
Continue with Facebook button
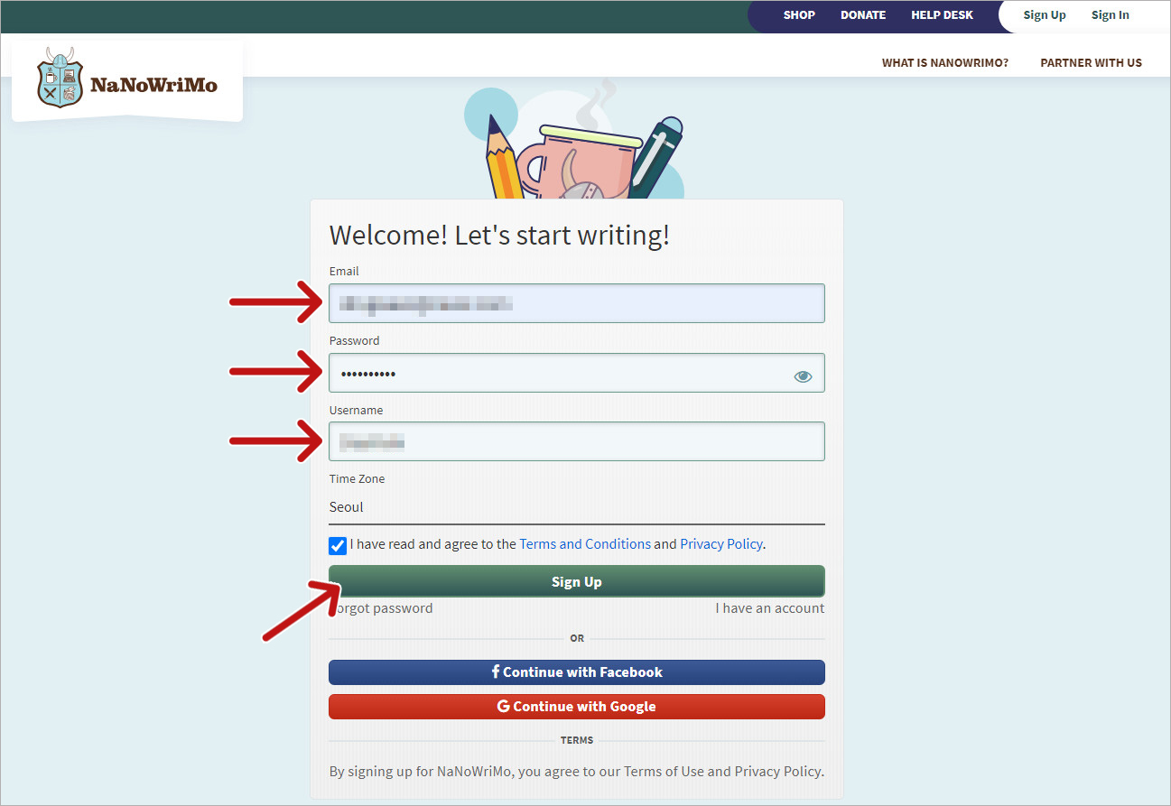(576, 672)
